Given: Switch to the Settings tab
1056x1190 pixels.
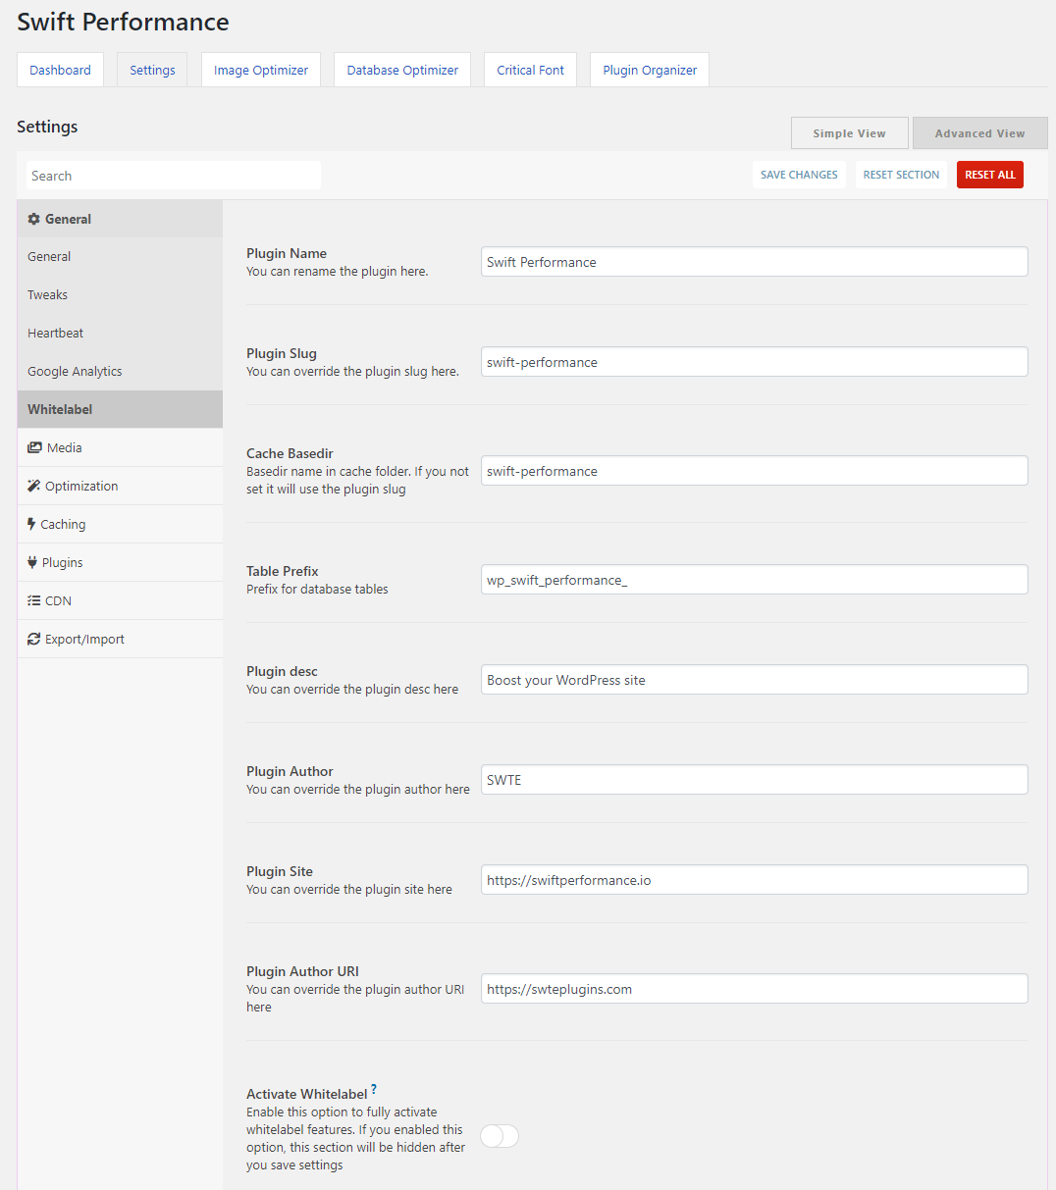Looking at the screenshot, I should [x=152, y=70].
